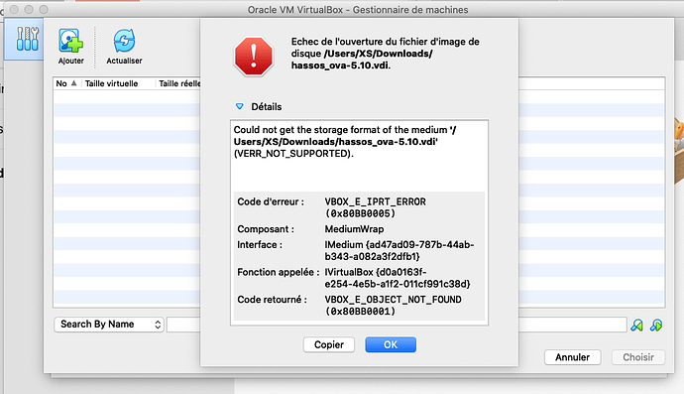Click the leftmost grey close window button
684x394 pixels.
[x=14, y=9]
